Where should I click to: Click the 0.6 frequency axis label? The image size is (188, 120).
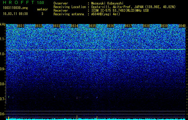click(x=2, y=114)
